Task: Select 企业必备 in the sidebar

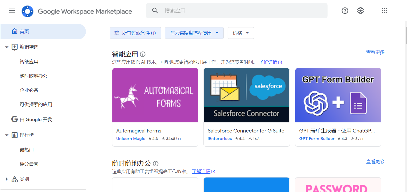Action: click(x=29, y=90)
